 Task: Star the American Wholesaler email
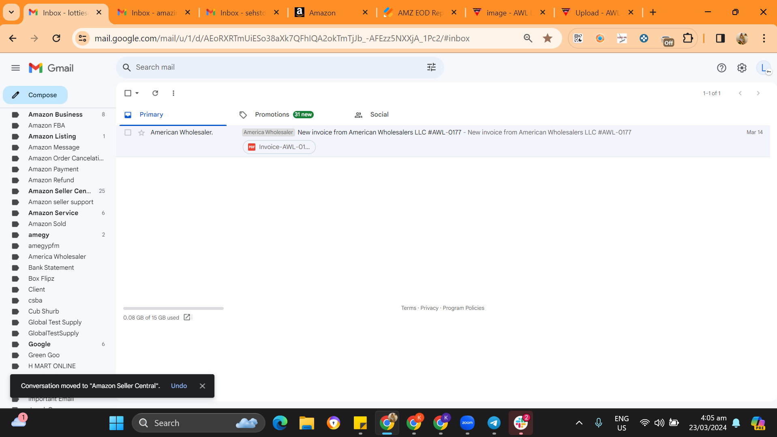click(x=141, y=132)
